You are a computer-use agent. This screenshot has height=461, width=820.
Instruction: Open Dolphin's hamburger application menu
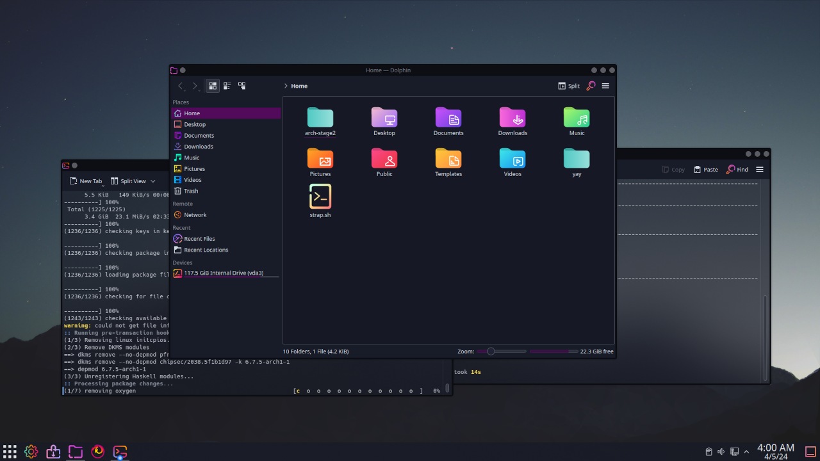pyautogui.click(x=605, y=85)
